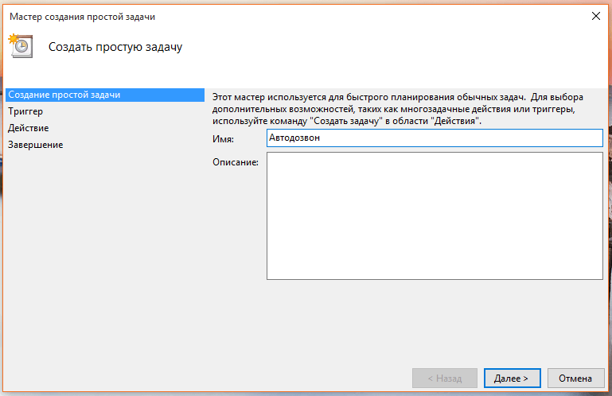The width and height of the screenshot is (612, 396).
Task: Click the "Имя" name input field
Action: pos(435,138)
